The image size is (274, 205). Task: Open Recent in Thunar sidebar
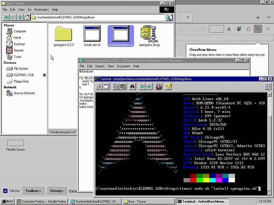click(x=15, y=50)
